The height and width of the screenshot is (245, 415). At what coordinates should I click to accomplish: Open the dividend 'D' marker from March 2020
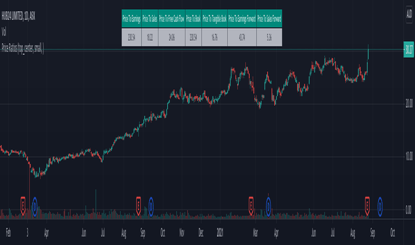(x=35, y=207)
